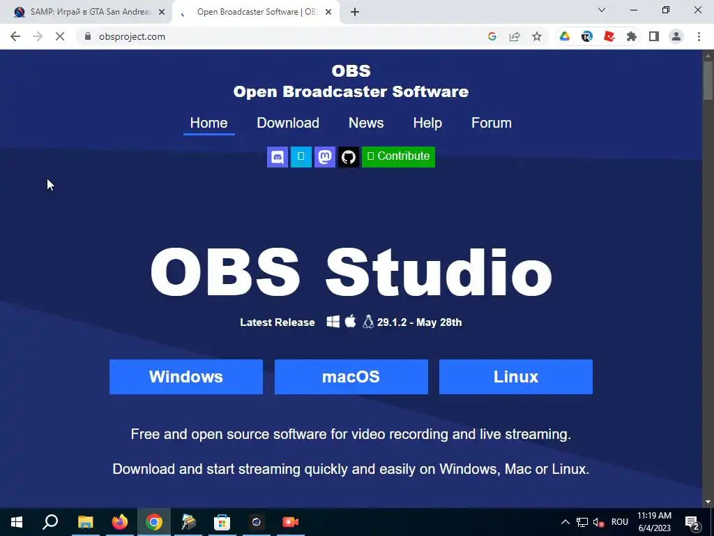
Task: Open the Windows Start menu
Action: click(x=17, y=522)
